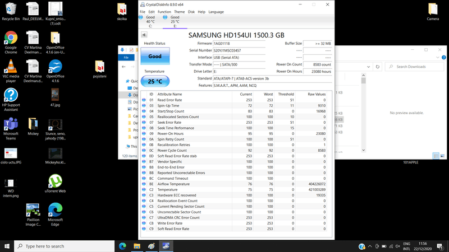
Task: Open the File menu in CrystalDiskInfo
Action: point(143,12)
